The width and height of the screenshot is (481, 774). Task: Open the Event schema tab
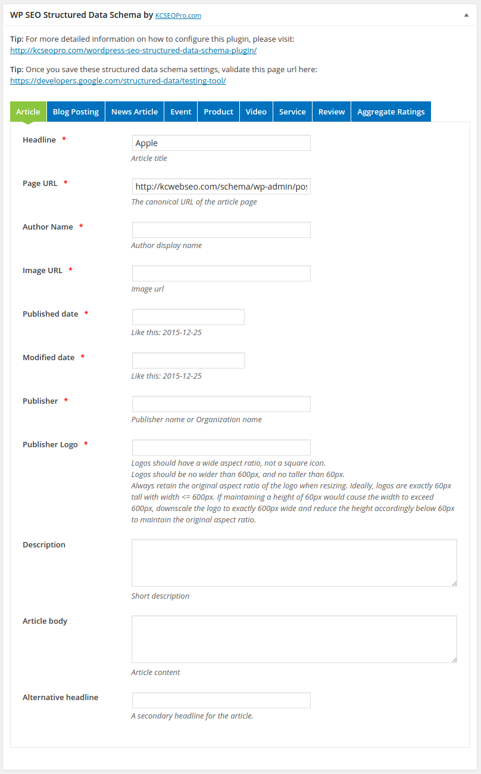click(x=181, y=112)
